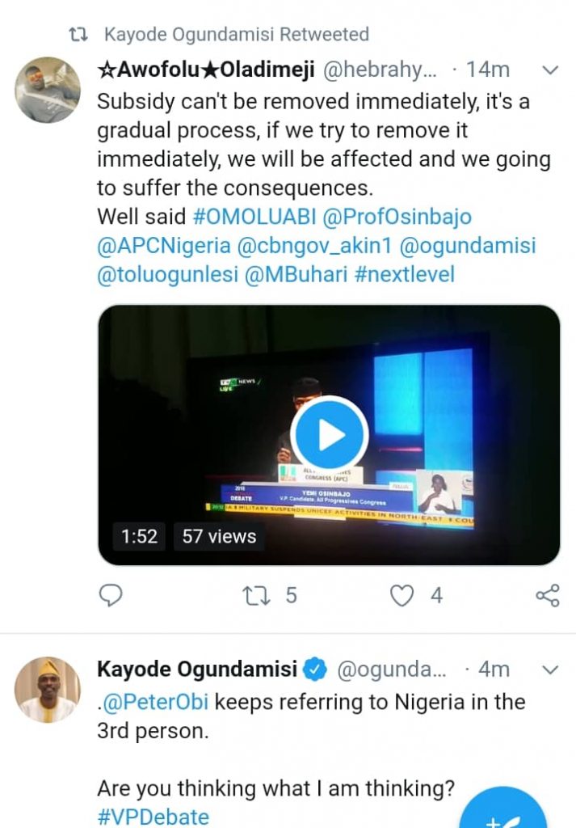
Task: Play the Osinbajo debate video
Action: [329, 435]
